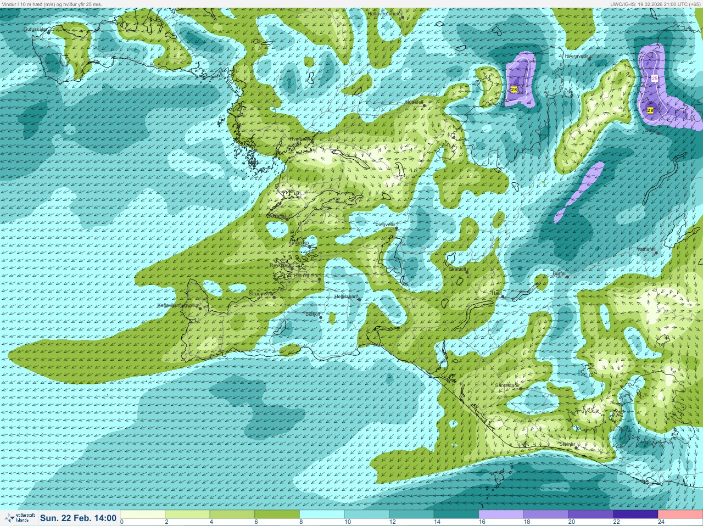Select the 10–12 m/s turquoise legend swatch
The height and width of the screenshot is (526, 703).
click(x=367, y=514)
